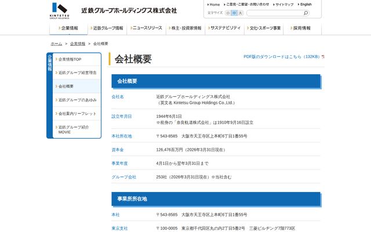Screen dimensions: 371x232
Task: Click the 会社概要 blue section header
Action: coord(216,81)
